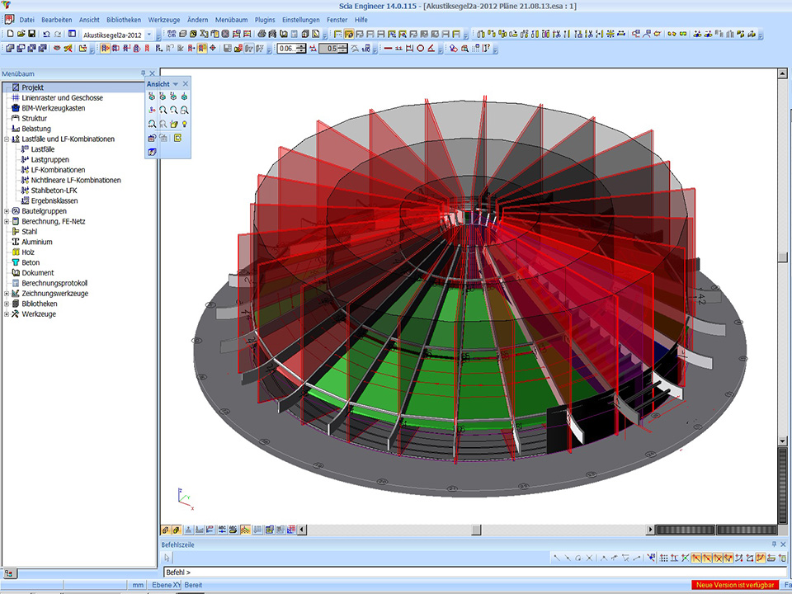The image size is (792, 594).
Task: Click the light bulb icon in Ansicht panel
Action: point(185,124)
